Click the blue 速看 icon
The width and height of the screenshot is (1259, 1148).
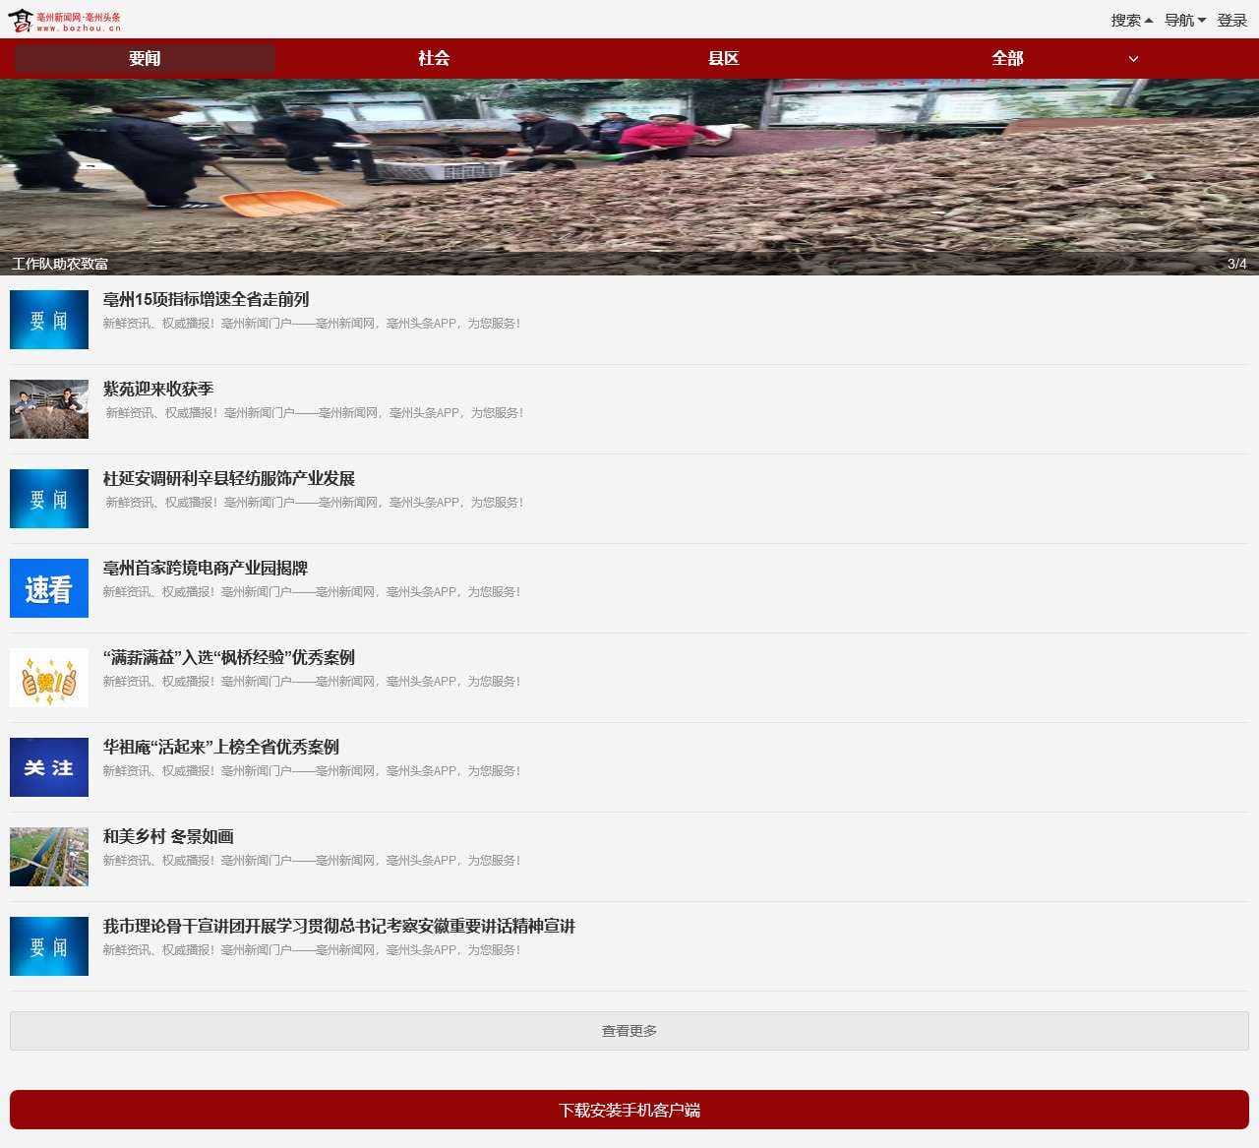click(x=49, y=588)
